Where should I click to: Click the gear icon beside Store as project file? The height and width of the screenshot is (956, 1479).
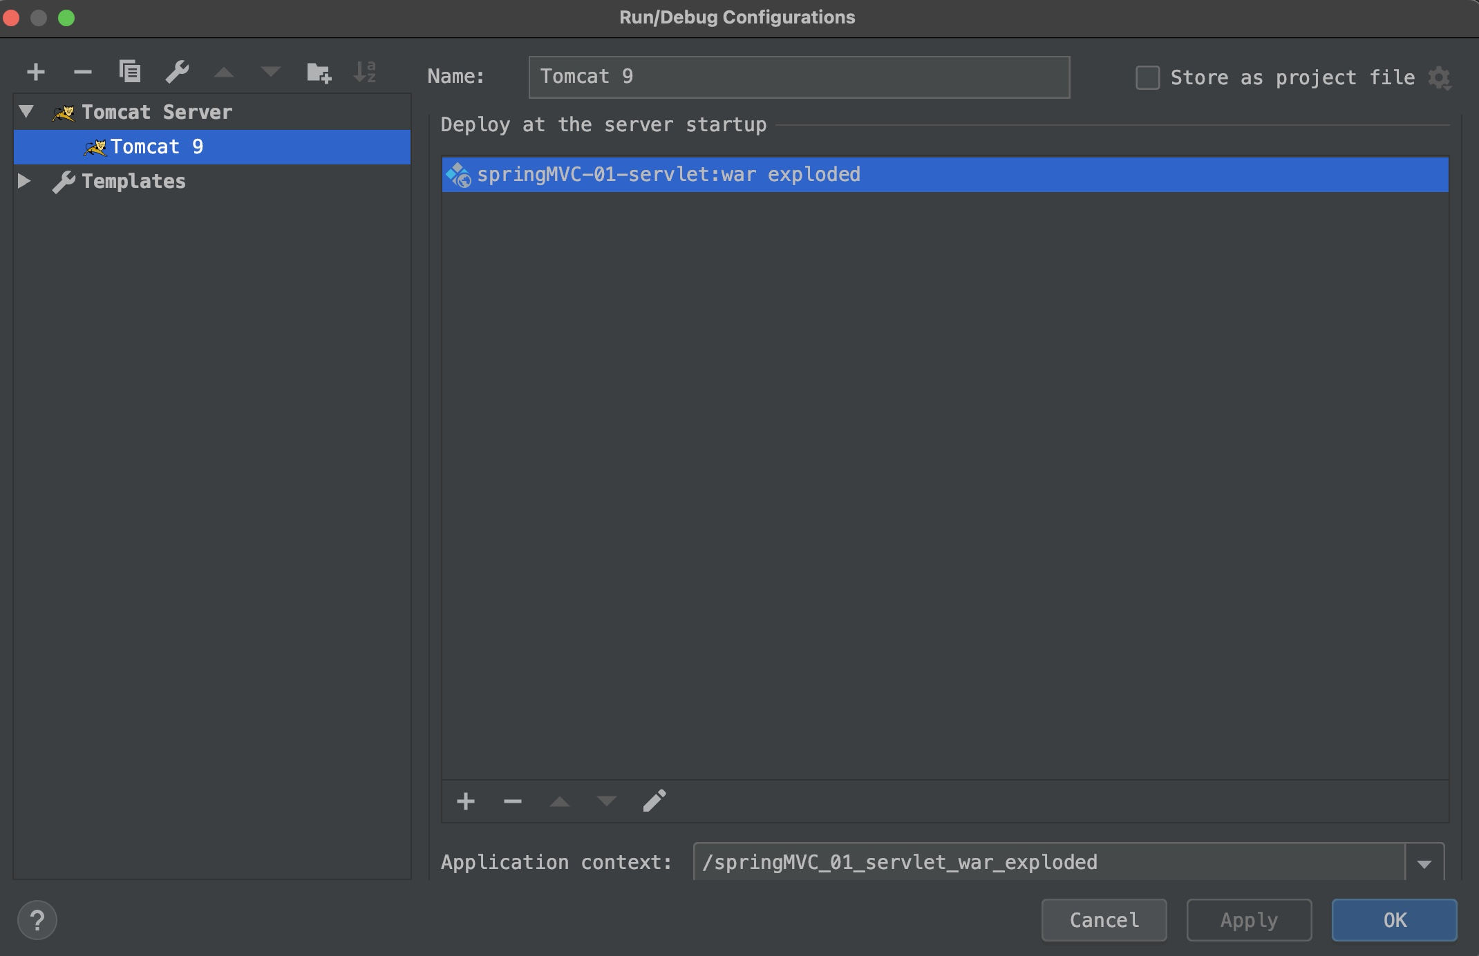point(1440,77)
